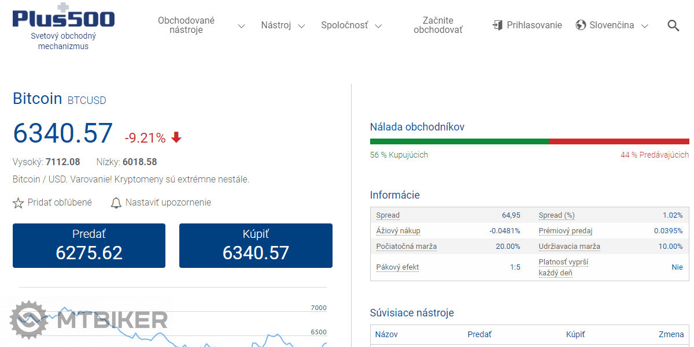Click the bell alert icon
This screenshot has height=347, width=694.
pyautogui.click(x=116, y=203)
